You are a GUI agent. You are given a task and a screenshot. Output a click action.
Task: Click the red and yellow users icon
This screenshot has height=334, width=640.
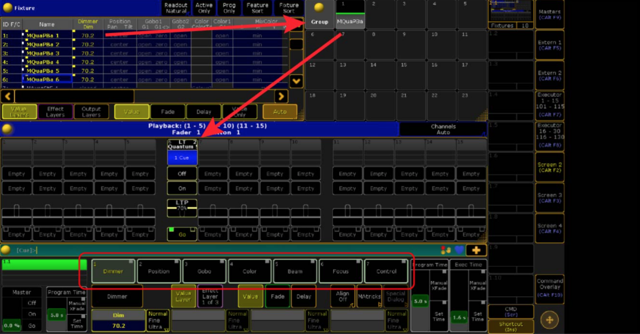[x=446, y=250]
